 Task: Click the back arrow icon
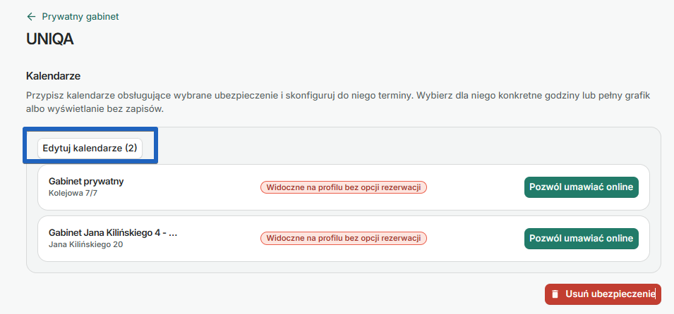(31, 17)
